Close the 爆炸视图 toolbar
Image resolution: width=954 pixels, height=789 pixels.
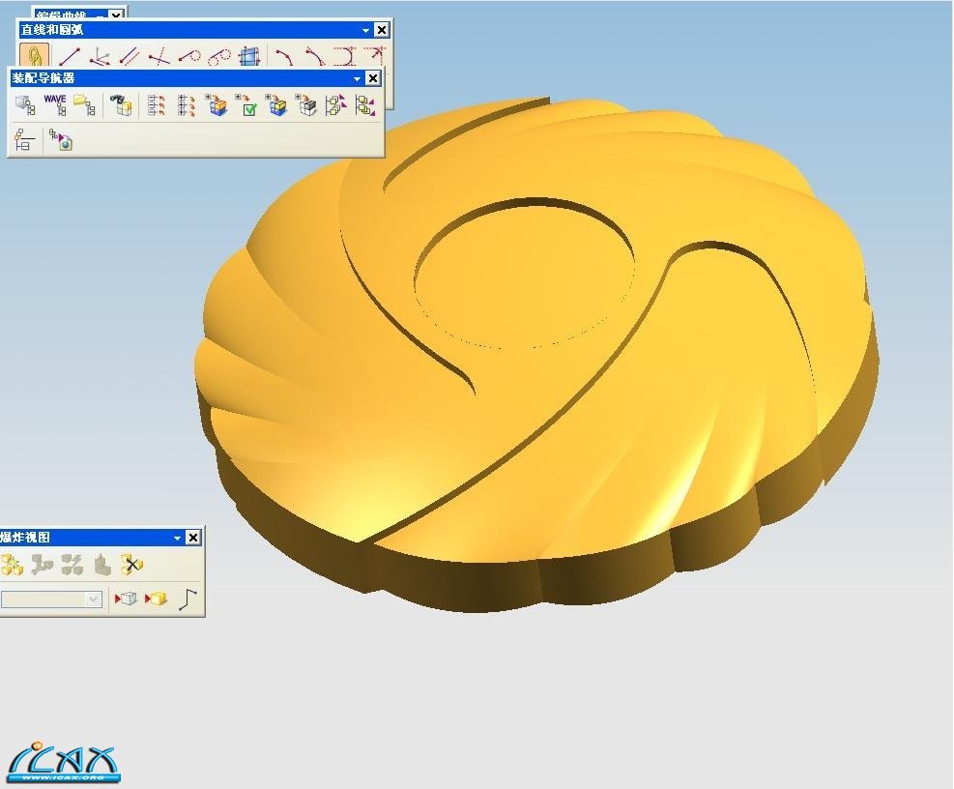click(x=192, y=537)
